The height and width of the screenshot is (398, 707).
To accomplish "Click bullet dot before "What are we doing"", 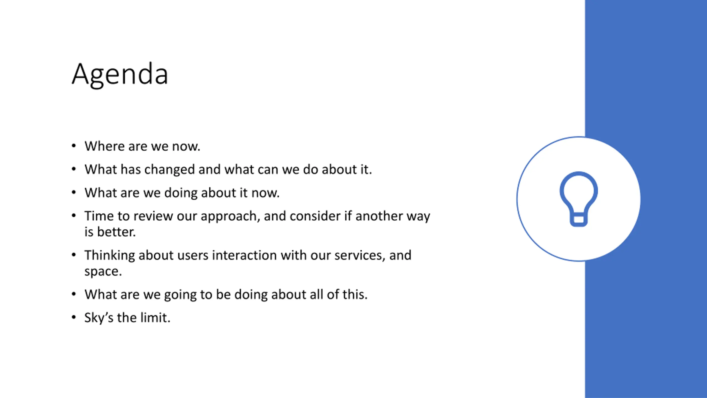I will [73, 192].
